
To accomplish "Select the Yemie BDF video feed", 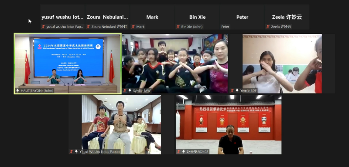I will click(282, 63).
